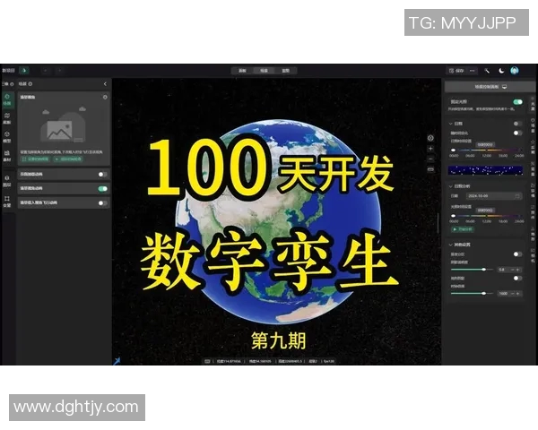Toggle dark mode with the moon icon
Image resolution: width=538 pixels, height=430 pixels.
(x=501, y=71)
